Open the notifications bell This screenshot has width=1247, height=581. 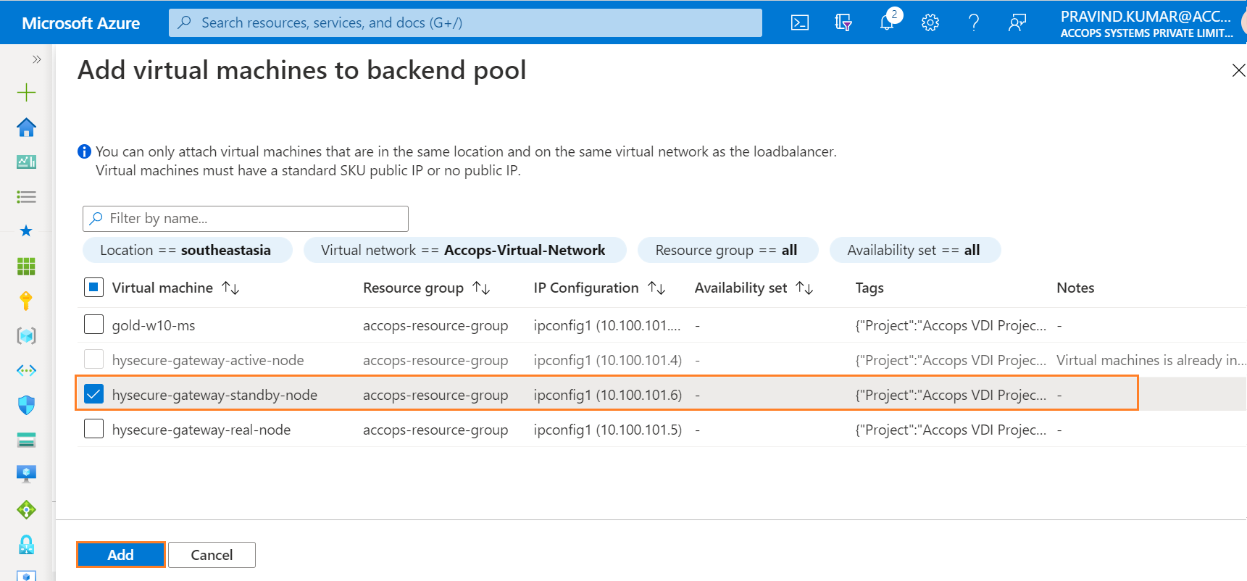point(887,22)
